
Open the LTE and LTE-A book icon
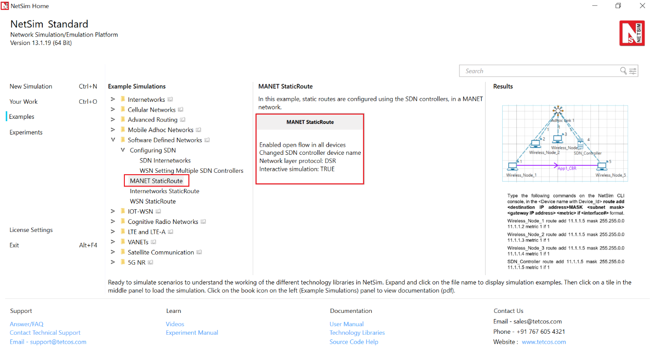point(170,232)
